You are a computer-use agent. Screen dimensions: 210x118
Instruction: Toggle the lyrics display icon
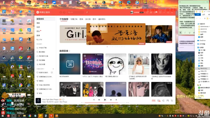point(116,100)
